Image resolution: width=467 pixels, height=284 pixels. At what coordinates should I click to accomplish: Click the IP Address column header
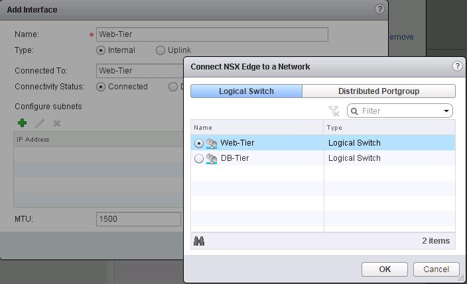[x=98, y=139]
